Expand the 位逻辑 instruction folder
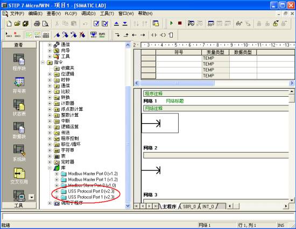296x229 pixels. (50, 74)
